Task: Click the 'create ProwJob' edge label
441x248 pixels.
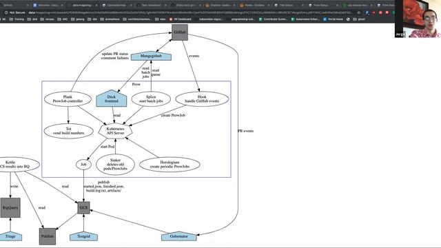Action: click(173, 115)
